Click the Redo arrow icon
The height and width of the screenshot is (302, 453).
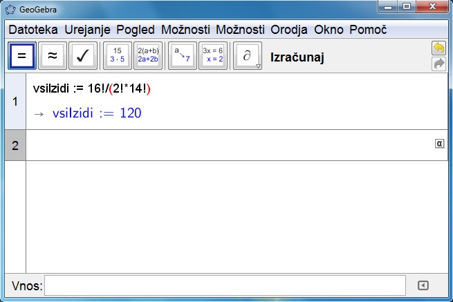[x=438, y=64]
